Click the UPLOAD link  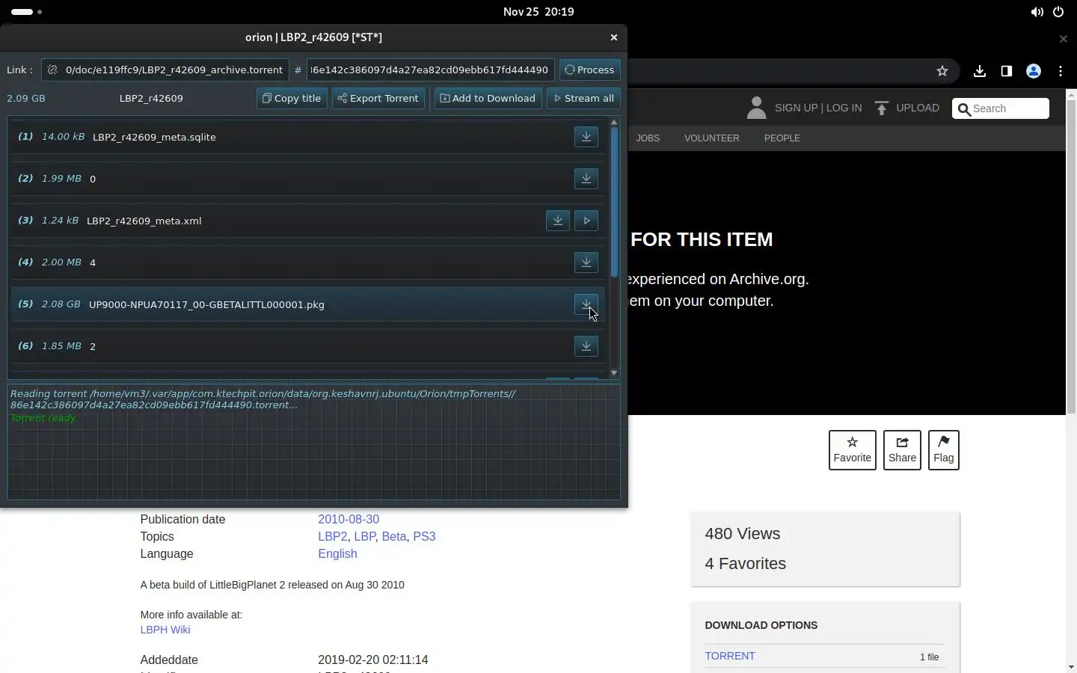(918, 108)
